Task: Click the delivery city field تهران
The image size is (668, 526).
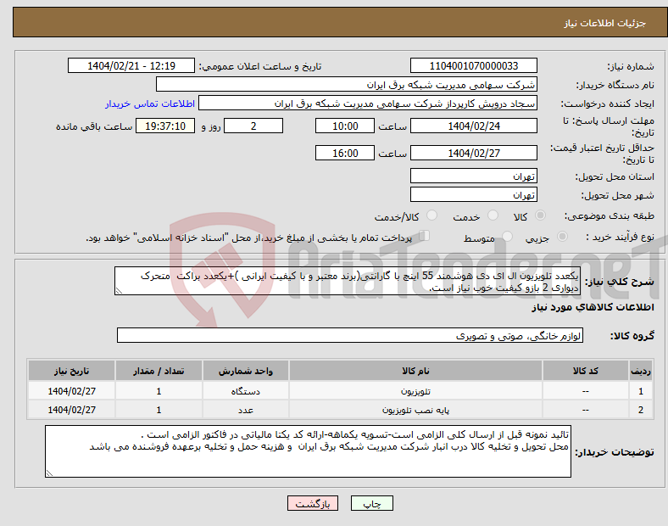Action: pyautogui.click(x=473, y=195)
